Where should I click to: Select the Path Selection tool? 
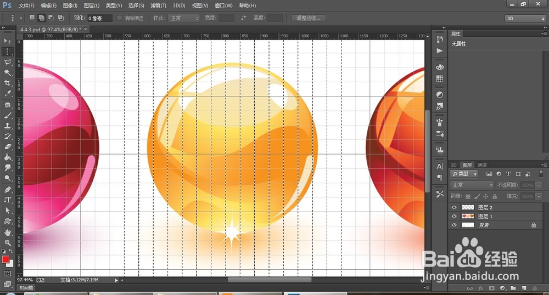[7, 211]
